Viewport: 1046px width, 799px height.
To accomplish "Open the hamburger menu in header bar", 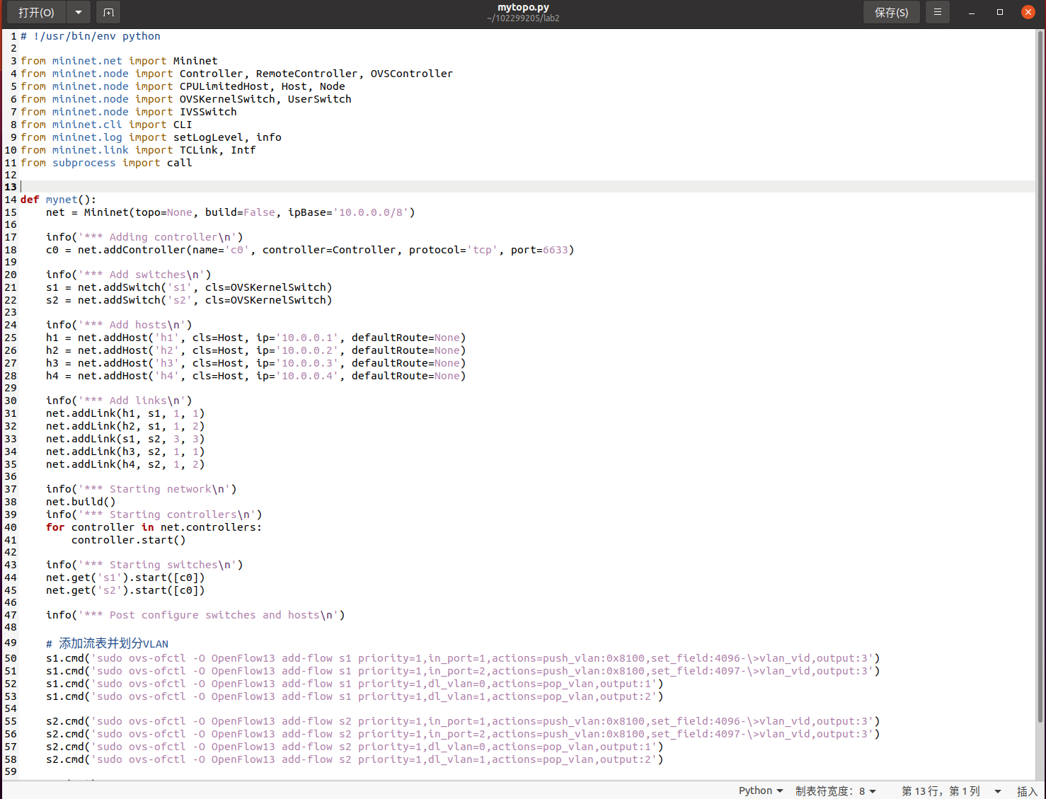I will (937, 12).
